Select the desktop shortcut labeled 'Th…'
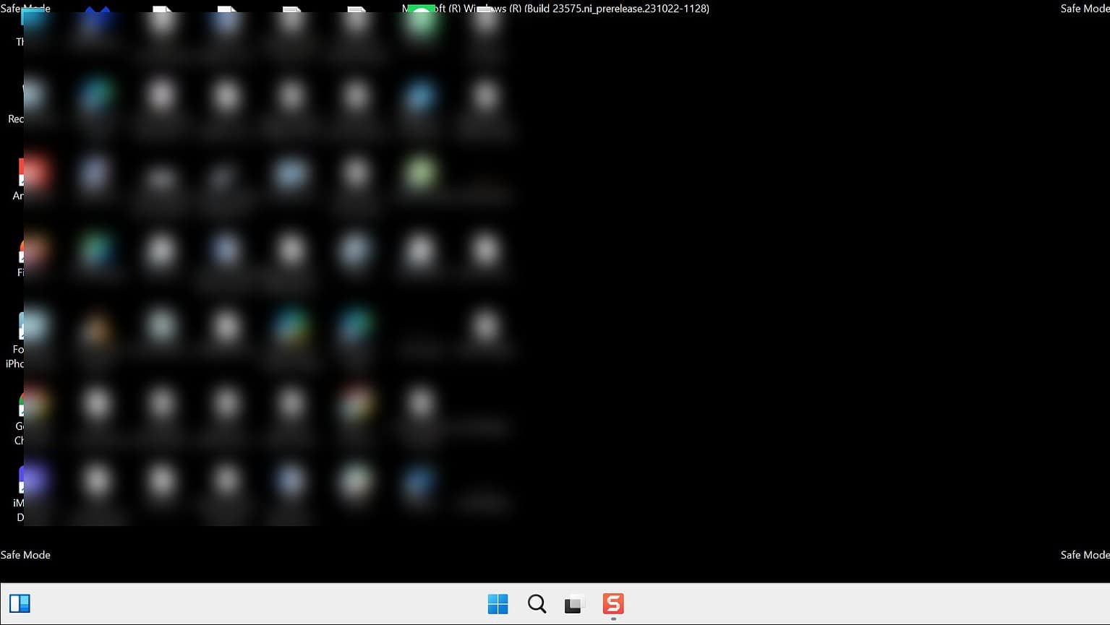This screenshot has width=1110, height=625. (x=35, y=18)
